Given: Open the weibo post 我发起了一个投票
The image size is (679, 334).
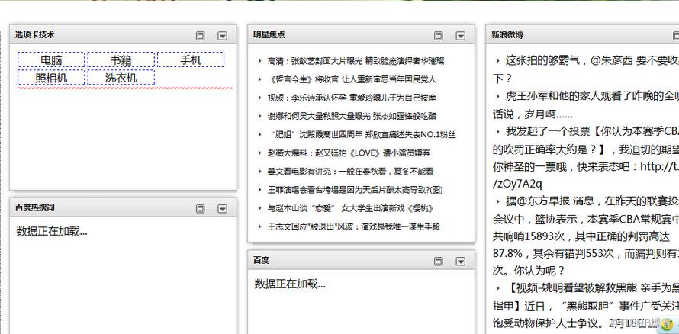Looking at the screenshot, I should point(585,158).
